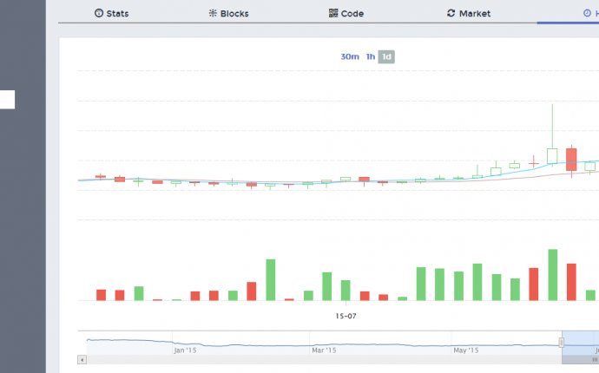Set chart interval to 30m

coord(350,57)
